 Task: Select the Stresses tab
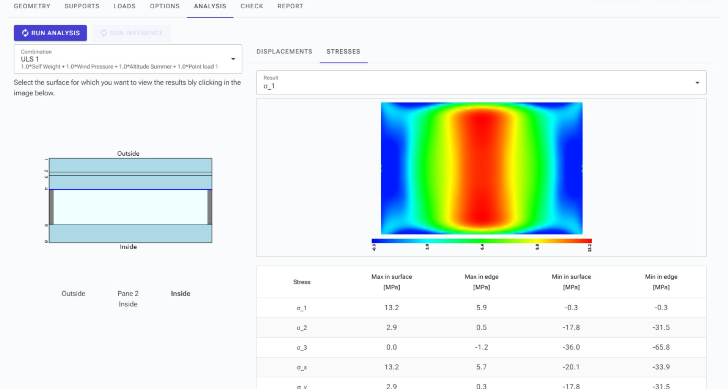coord(343,52)
